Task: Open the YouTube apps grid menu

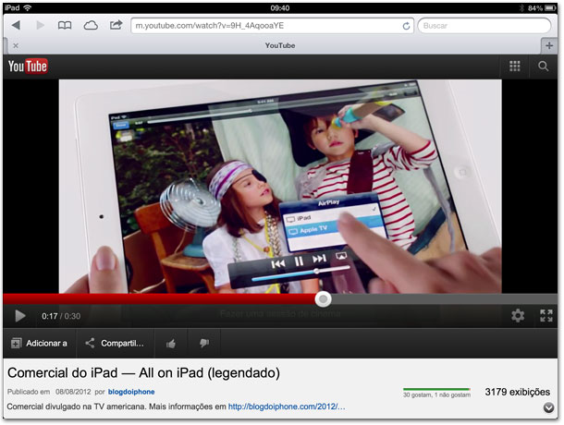Action: tap(515, 67)
